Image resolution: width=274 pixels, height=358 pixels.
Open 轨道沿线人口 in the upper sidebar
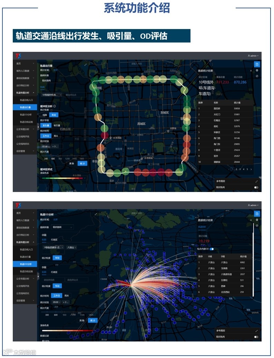pos(25,100)
